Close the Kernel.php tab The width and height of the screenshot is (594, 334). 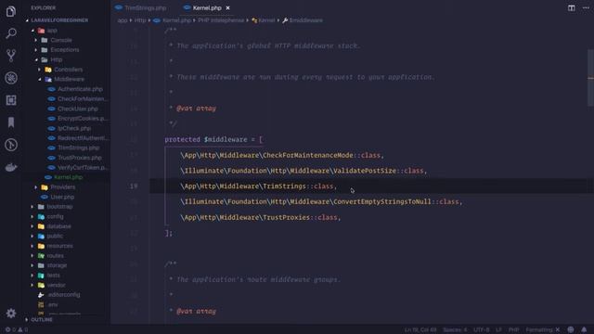click(227, 8)
